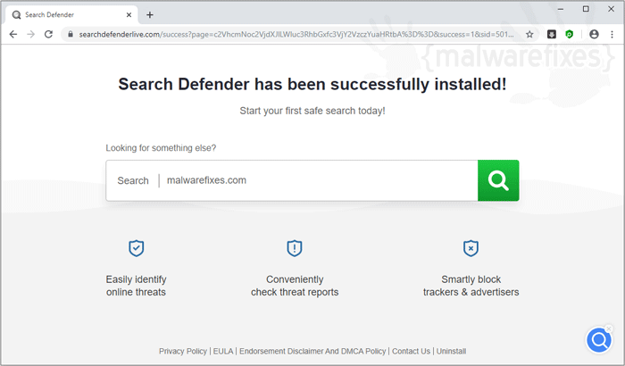Screen dimensions: 625x366
Task: Open Chrome three-dot menu
Action: [x=612, y=35]
